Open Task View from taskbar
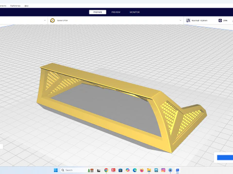Image resolution: width=233 pixels, height=174 pixels. (x=99, y=170)
